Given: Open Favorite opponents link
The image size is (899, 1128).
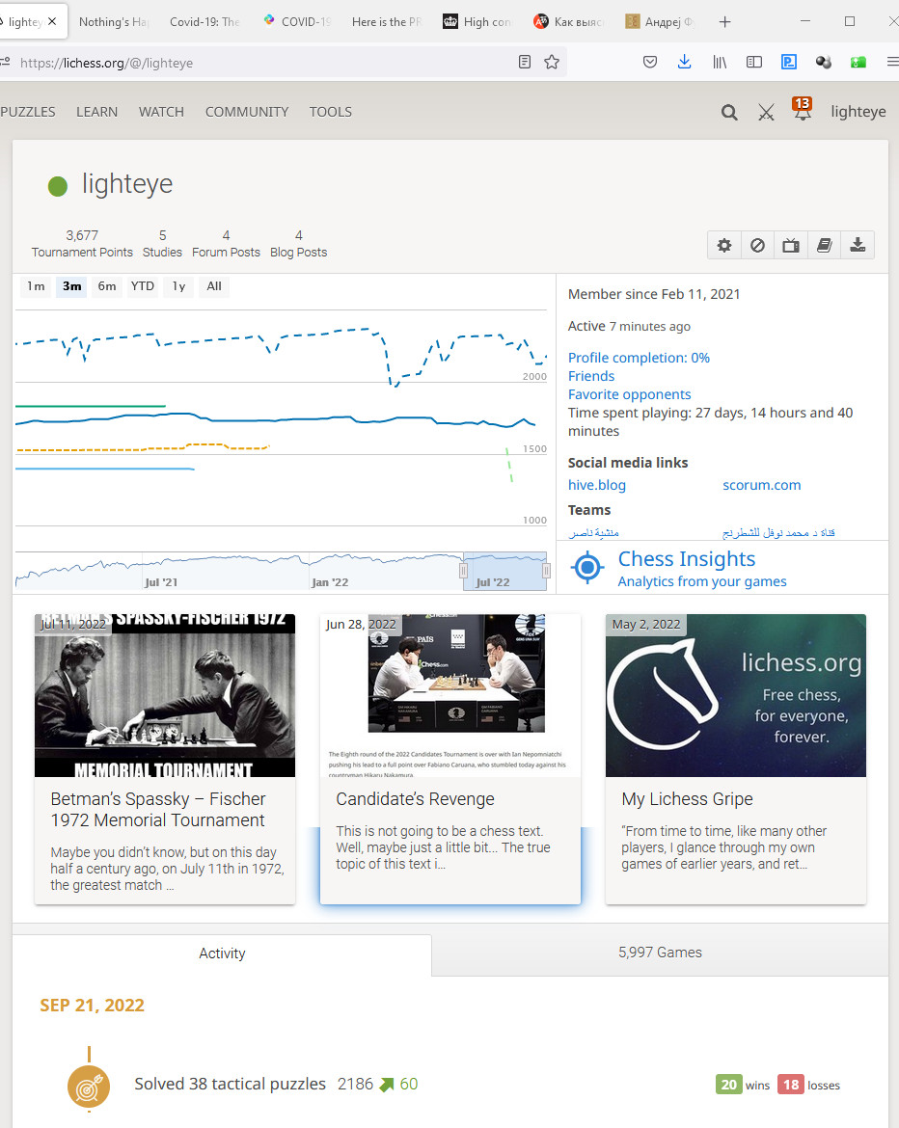Looking at the screenshot, I should click(629, 394).
